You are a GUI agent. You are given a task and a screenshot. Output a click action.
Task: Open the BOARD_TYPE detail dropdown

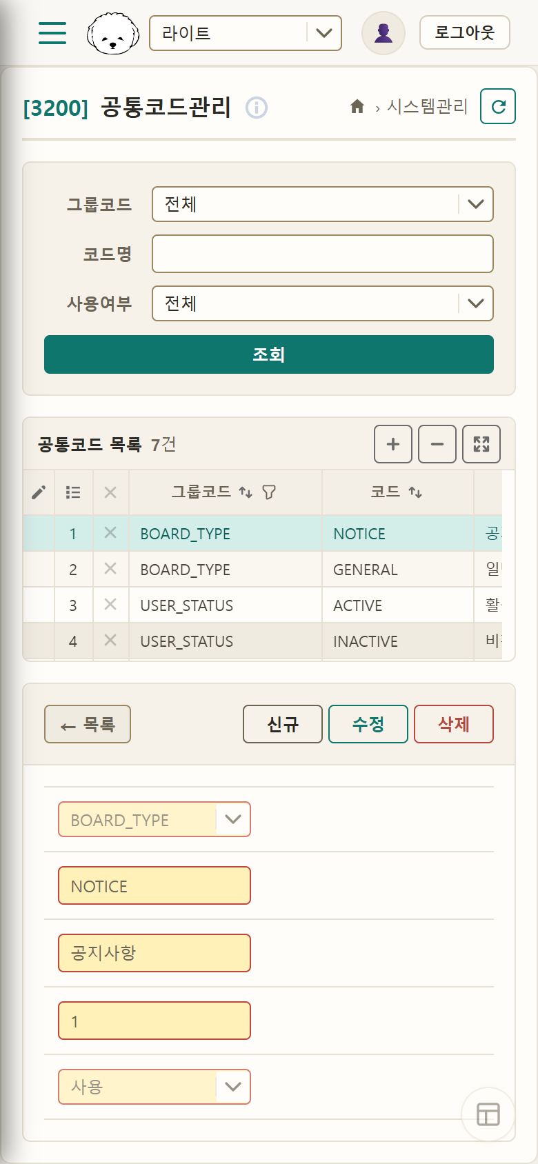155,819
